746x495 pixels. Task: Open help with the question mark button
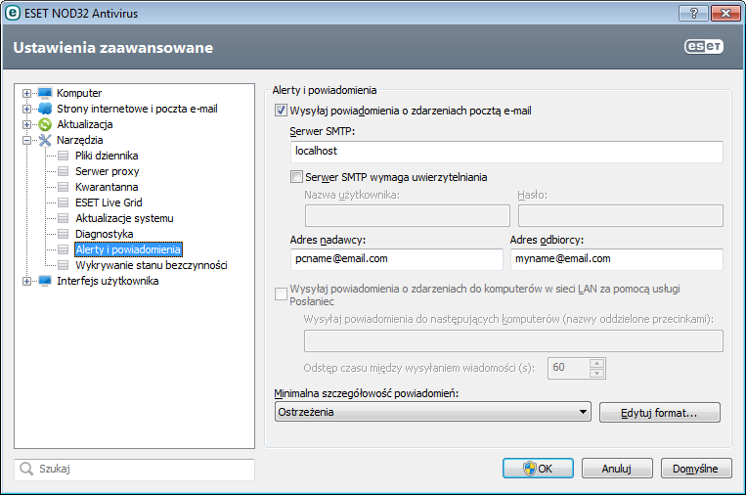coord(693,13)
